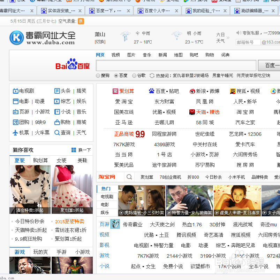The image size is (280, 280).
Task: Open the 4399游戏 link
Action: coord(164,144)
